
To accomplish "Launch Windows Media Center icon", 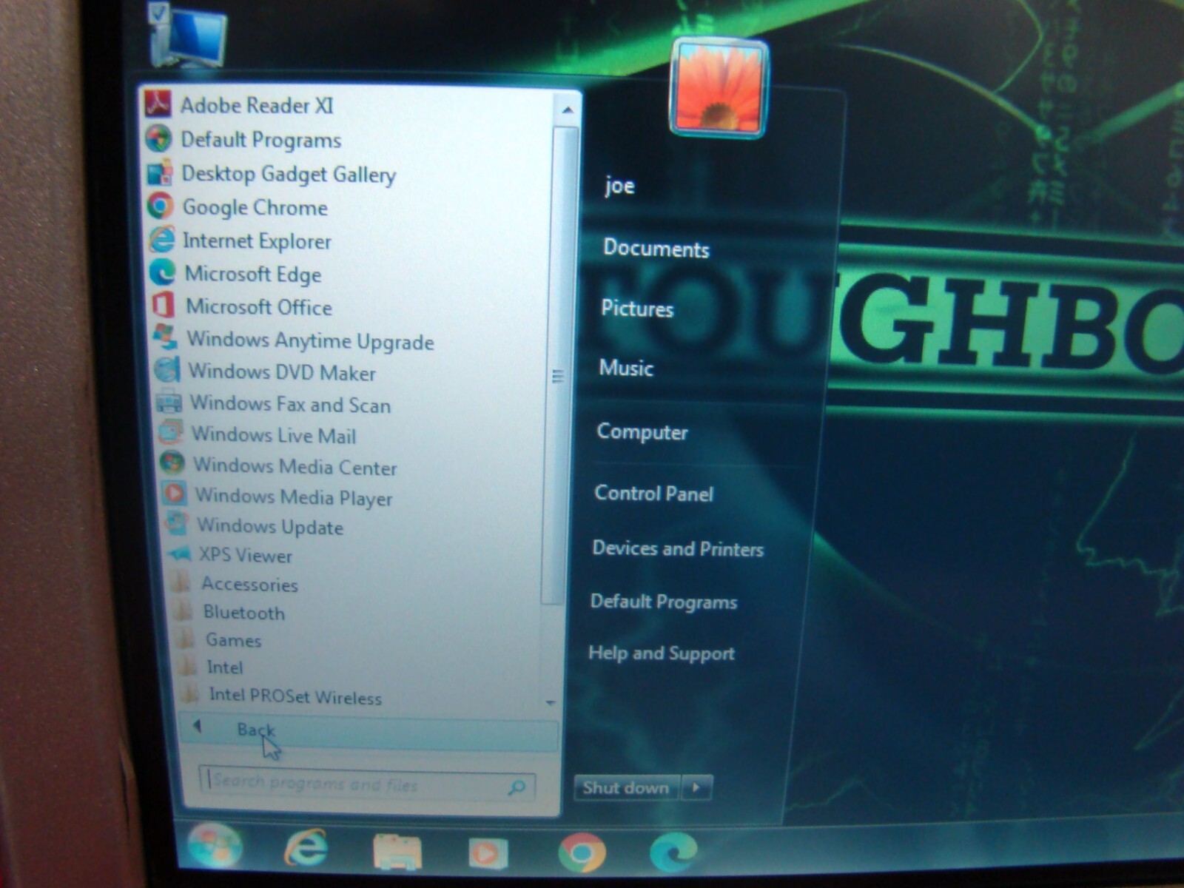I will (172, 463).
